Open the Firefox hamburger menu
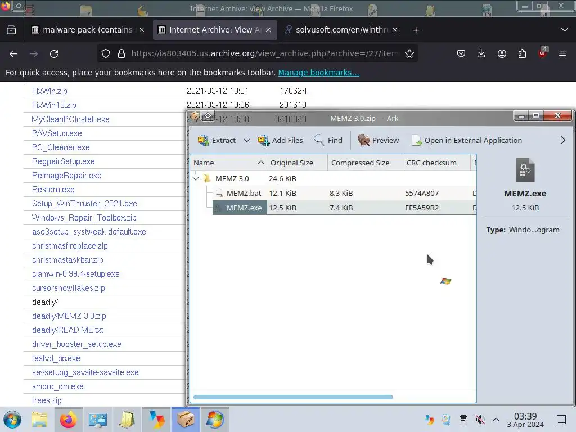 562,53
